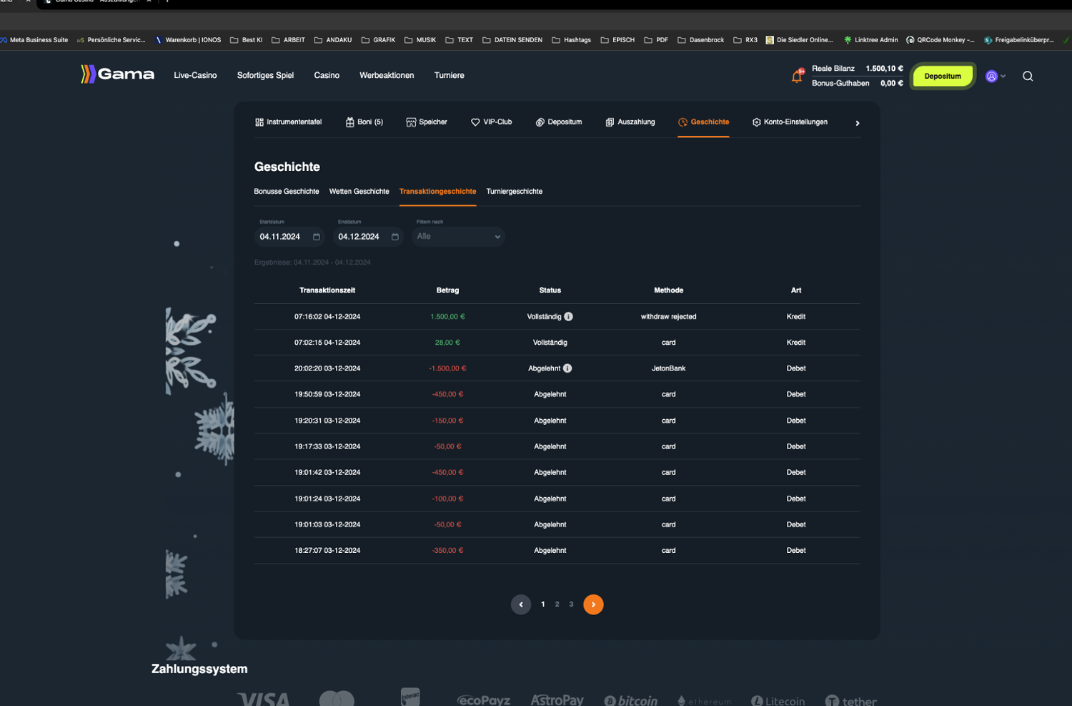Click the JetonBank method cell
The image size is (1072, 706).
pyautogui.click(x=668, y=368)
